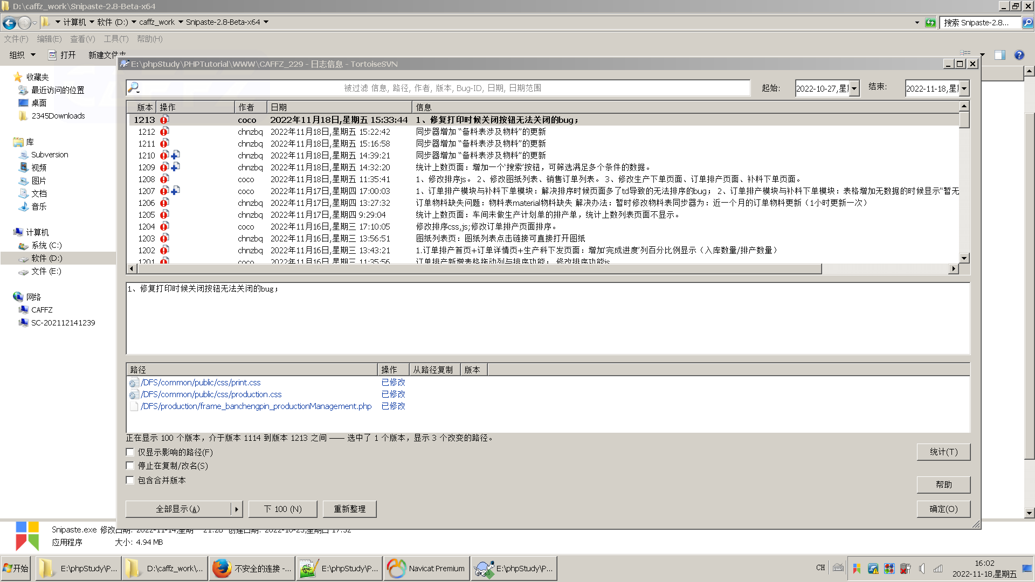Viewport: 1035px width, 582px height.
Task: Enable 仅显示影响的路径 checkbox
Action: (x=130, y=452)
